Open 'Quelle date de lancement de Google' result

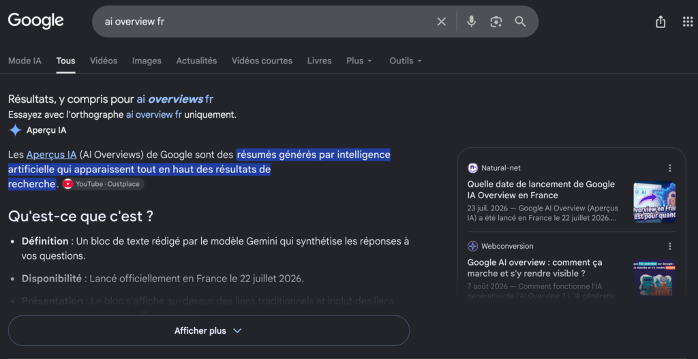[541, 189]
